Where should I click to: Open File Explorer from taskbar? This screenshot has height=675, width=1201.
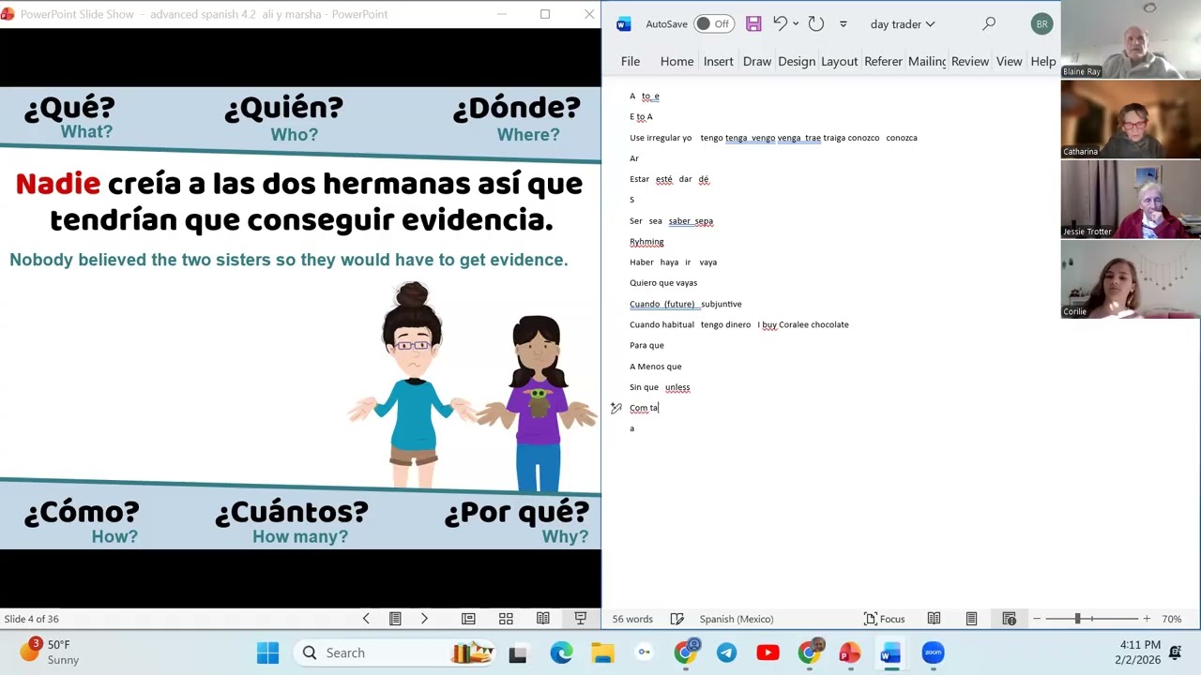tap(602, 652)
